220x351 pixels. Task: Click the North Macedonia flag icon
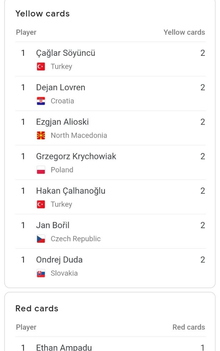[x=41, y=135]
